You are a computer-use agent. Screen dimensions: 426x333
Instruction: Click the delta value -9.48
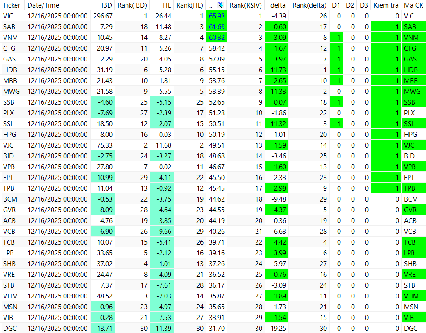278,199
